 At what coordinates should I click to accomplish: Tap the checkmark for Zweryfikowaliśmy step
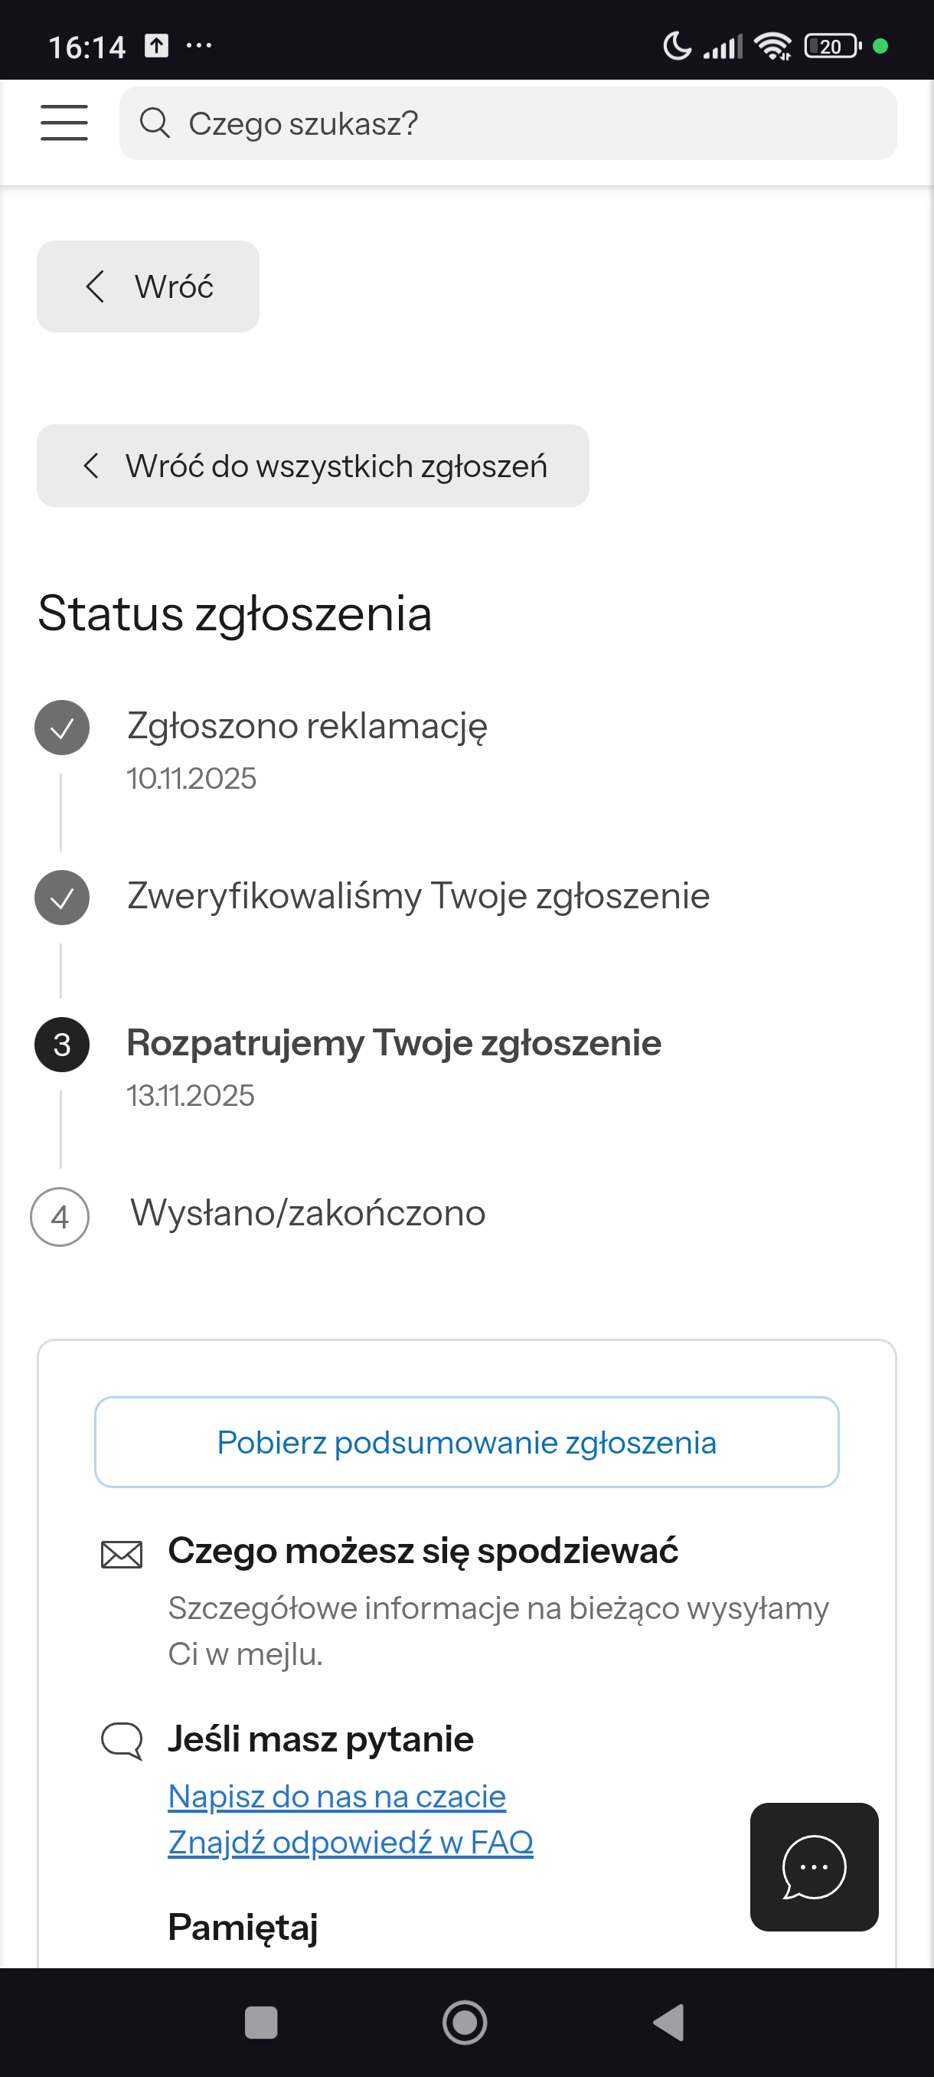pos(62,898)
